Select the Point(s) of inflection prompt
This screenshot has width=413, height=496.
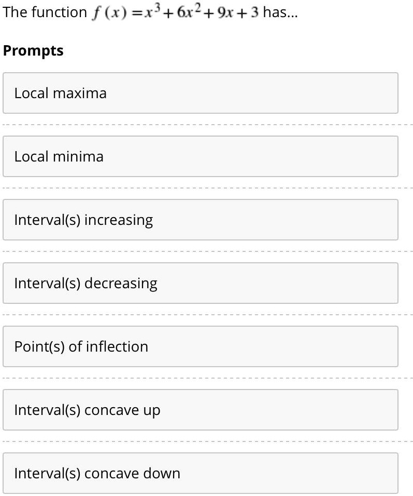201,346
